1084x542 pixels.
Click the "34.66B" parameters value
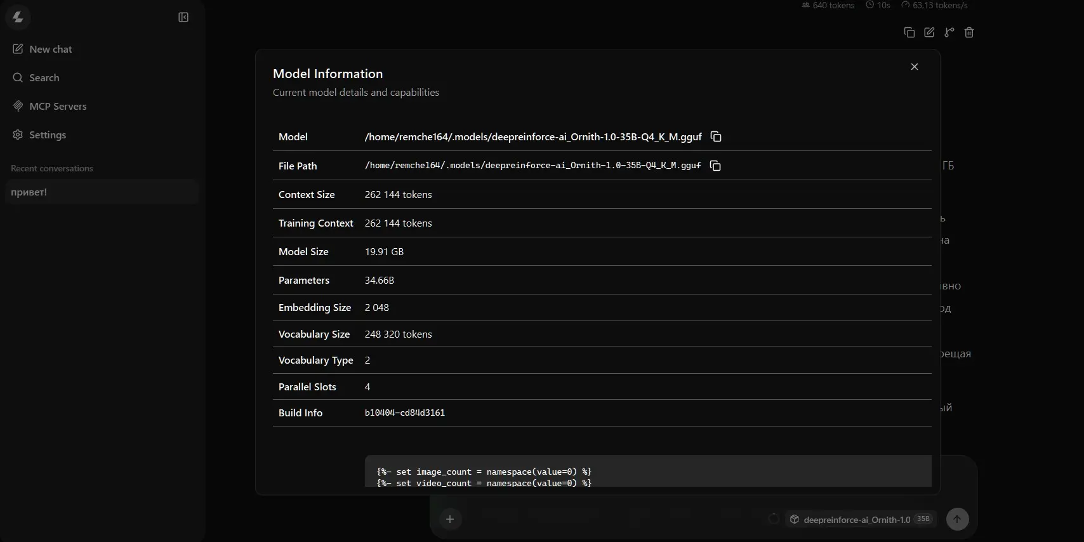tap(380, 280)
